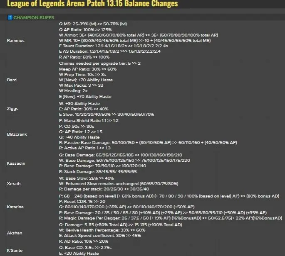Screen dimensions: 285x256
Task: Click 'E Taunt Duration' line
Action: coord(114,46)
